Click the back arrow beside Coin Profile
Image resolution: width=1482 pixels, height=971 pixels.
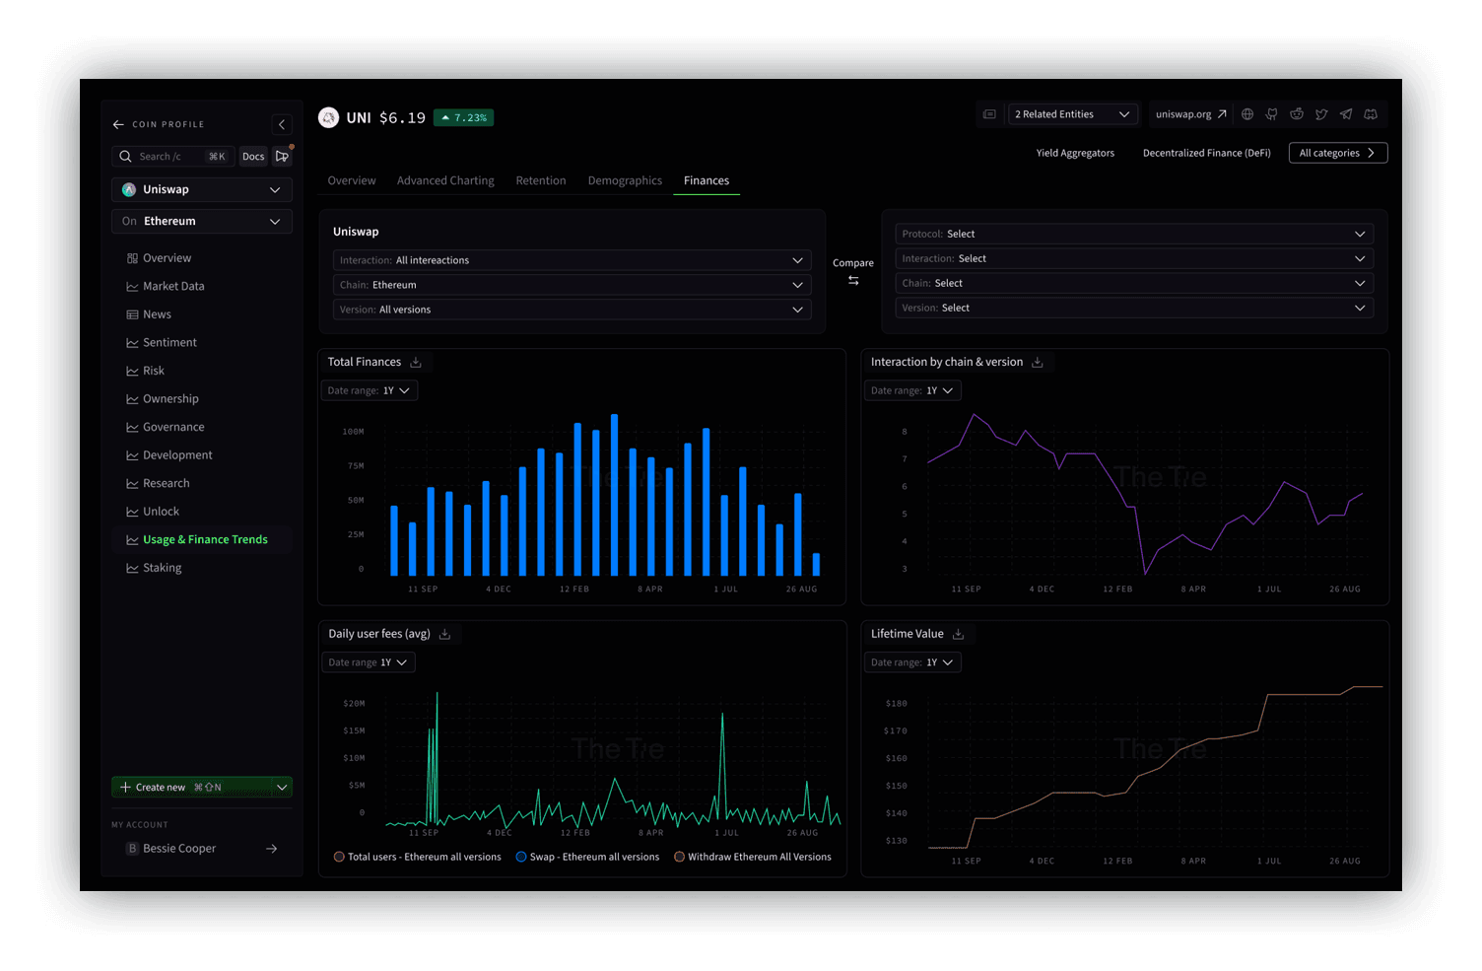(x=118, y=125)
